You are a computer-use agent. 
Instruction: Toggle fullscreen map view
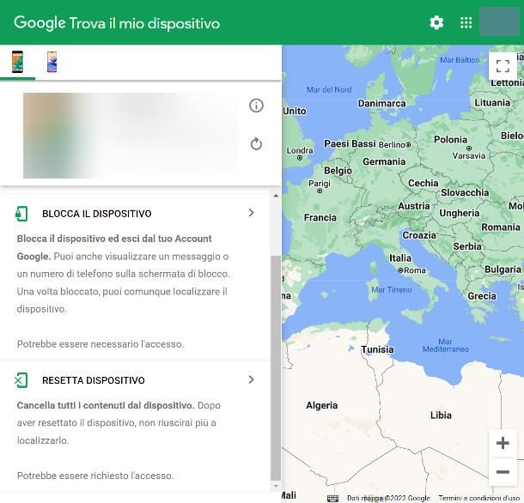[x=503, y=66]
